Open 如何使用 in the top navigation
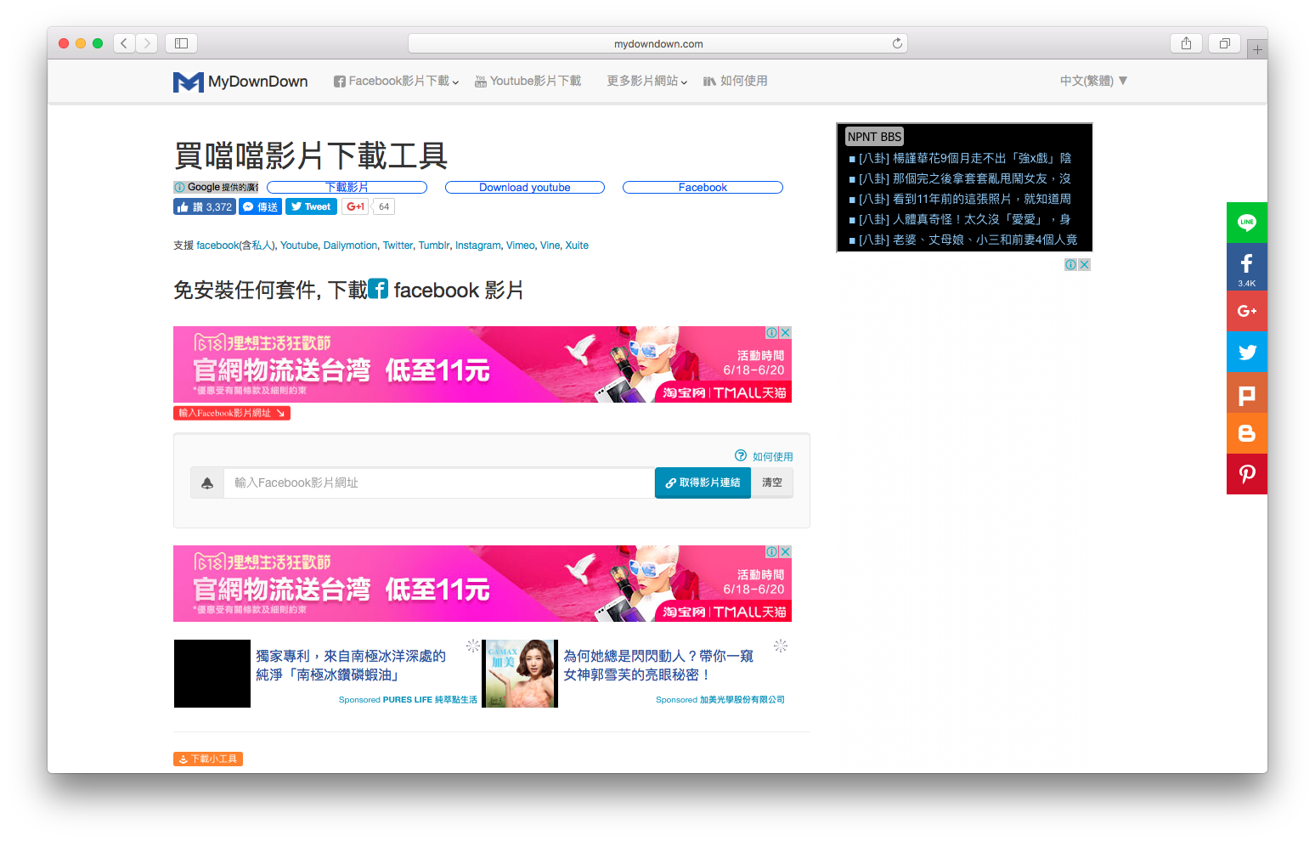Image resolution: width=1315 pixels, height=841 pixels. coord(736,81)
